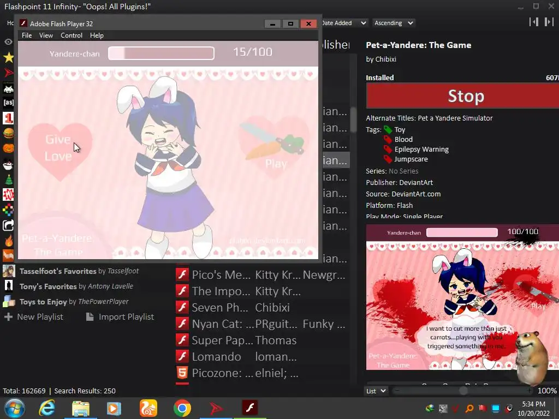Open Toys to Enjoy playlist
Viewport: 559px width, 419px height.
coord(74,301)
